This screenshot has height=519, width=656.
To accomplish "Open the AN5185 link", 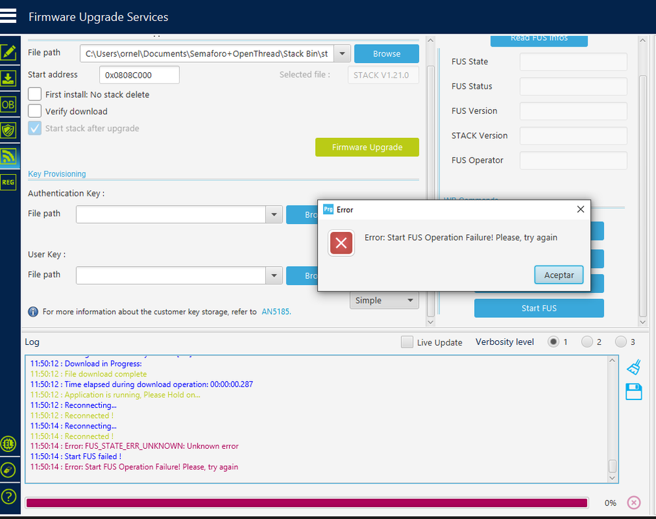I will point(276,312).
